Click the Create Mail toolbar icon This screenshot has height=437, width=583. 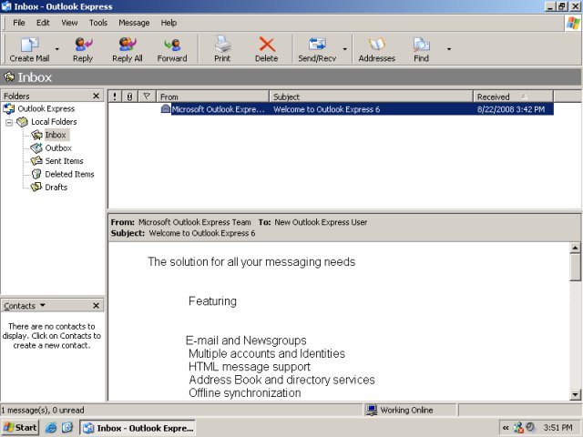[29, 49]
